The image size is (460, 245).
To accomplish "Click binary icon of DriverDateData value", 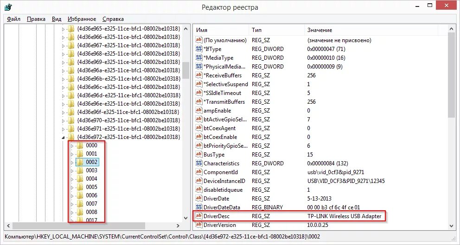I will tap(199, 207).
